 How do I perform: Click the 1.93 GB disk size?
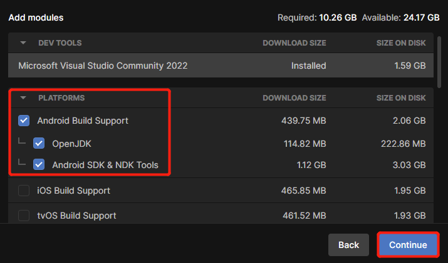click(410, 216)
